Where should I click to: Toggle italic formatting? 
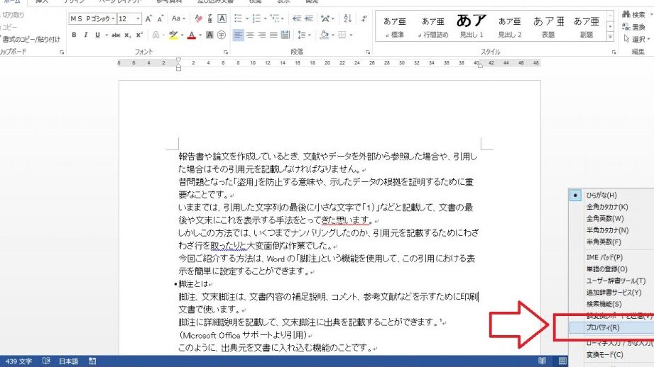point(85,35)
